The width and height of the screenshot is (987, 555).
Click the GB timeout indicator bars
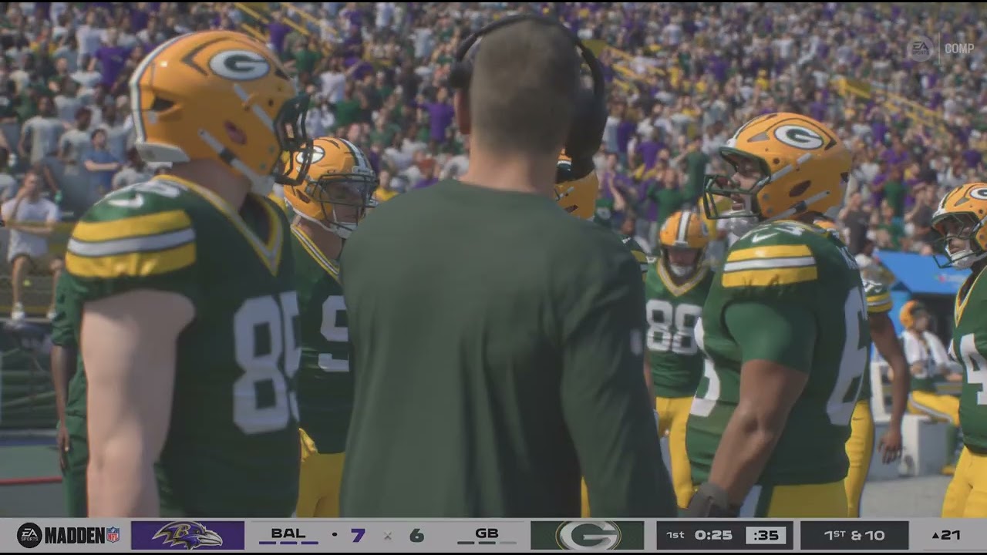[x=487, y=543]
